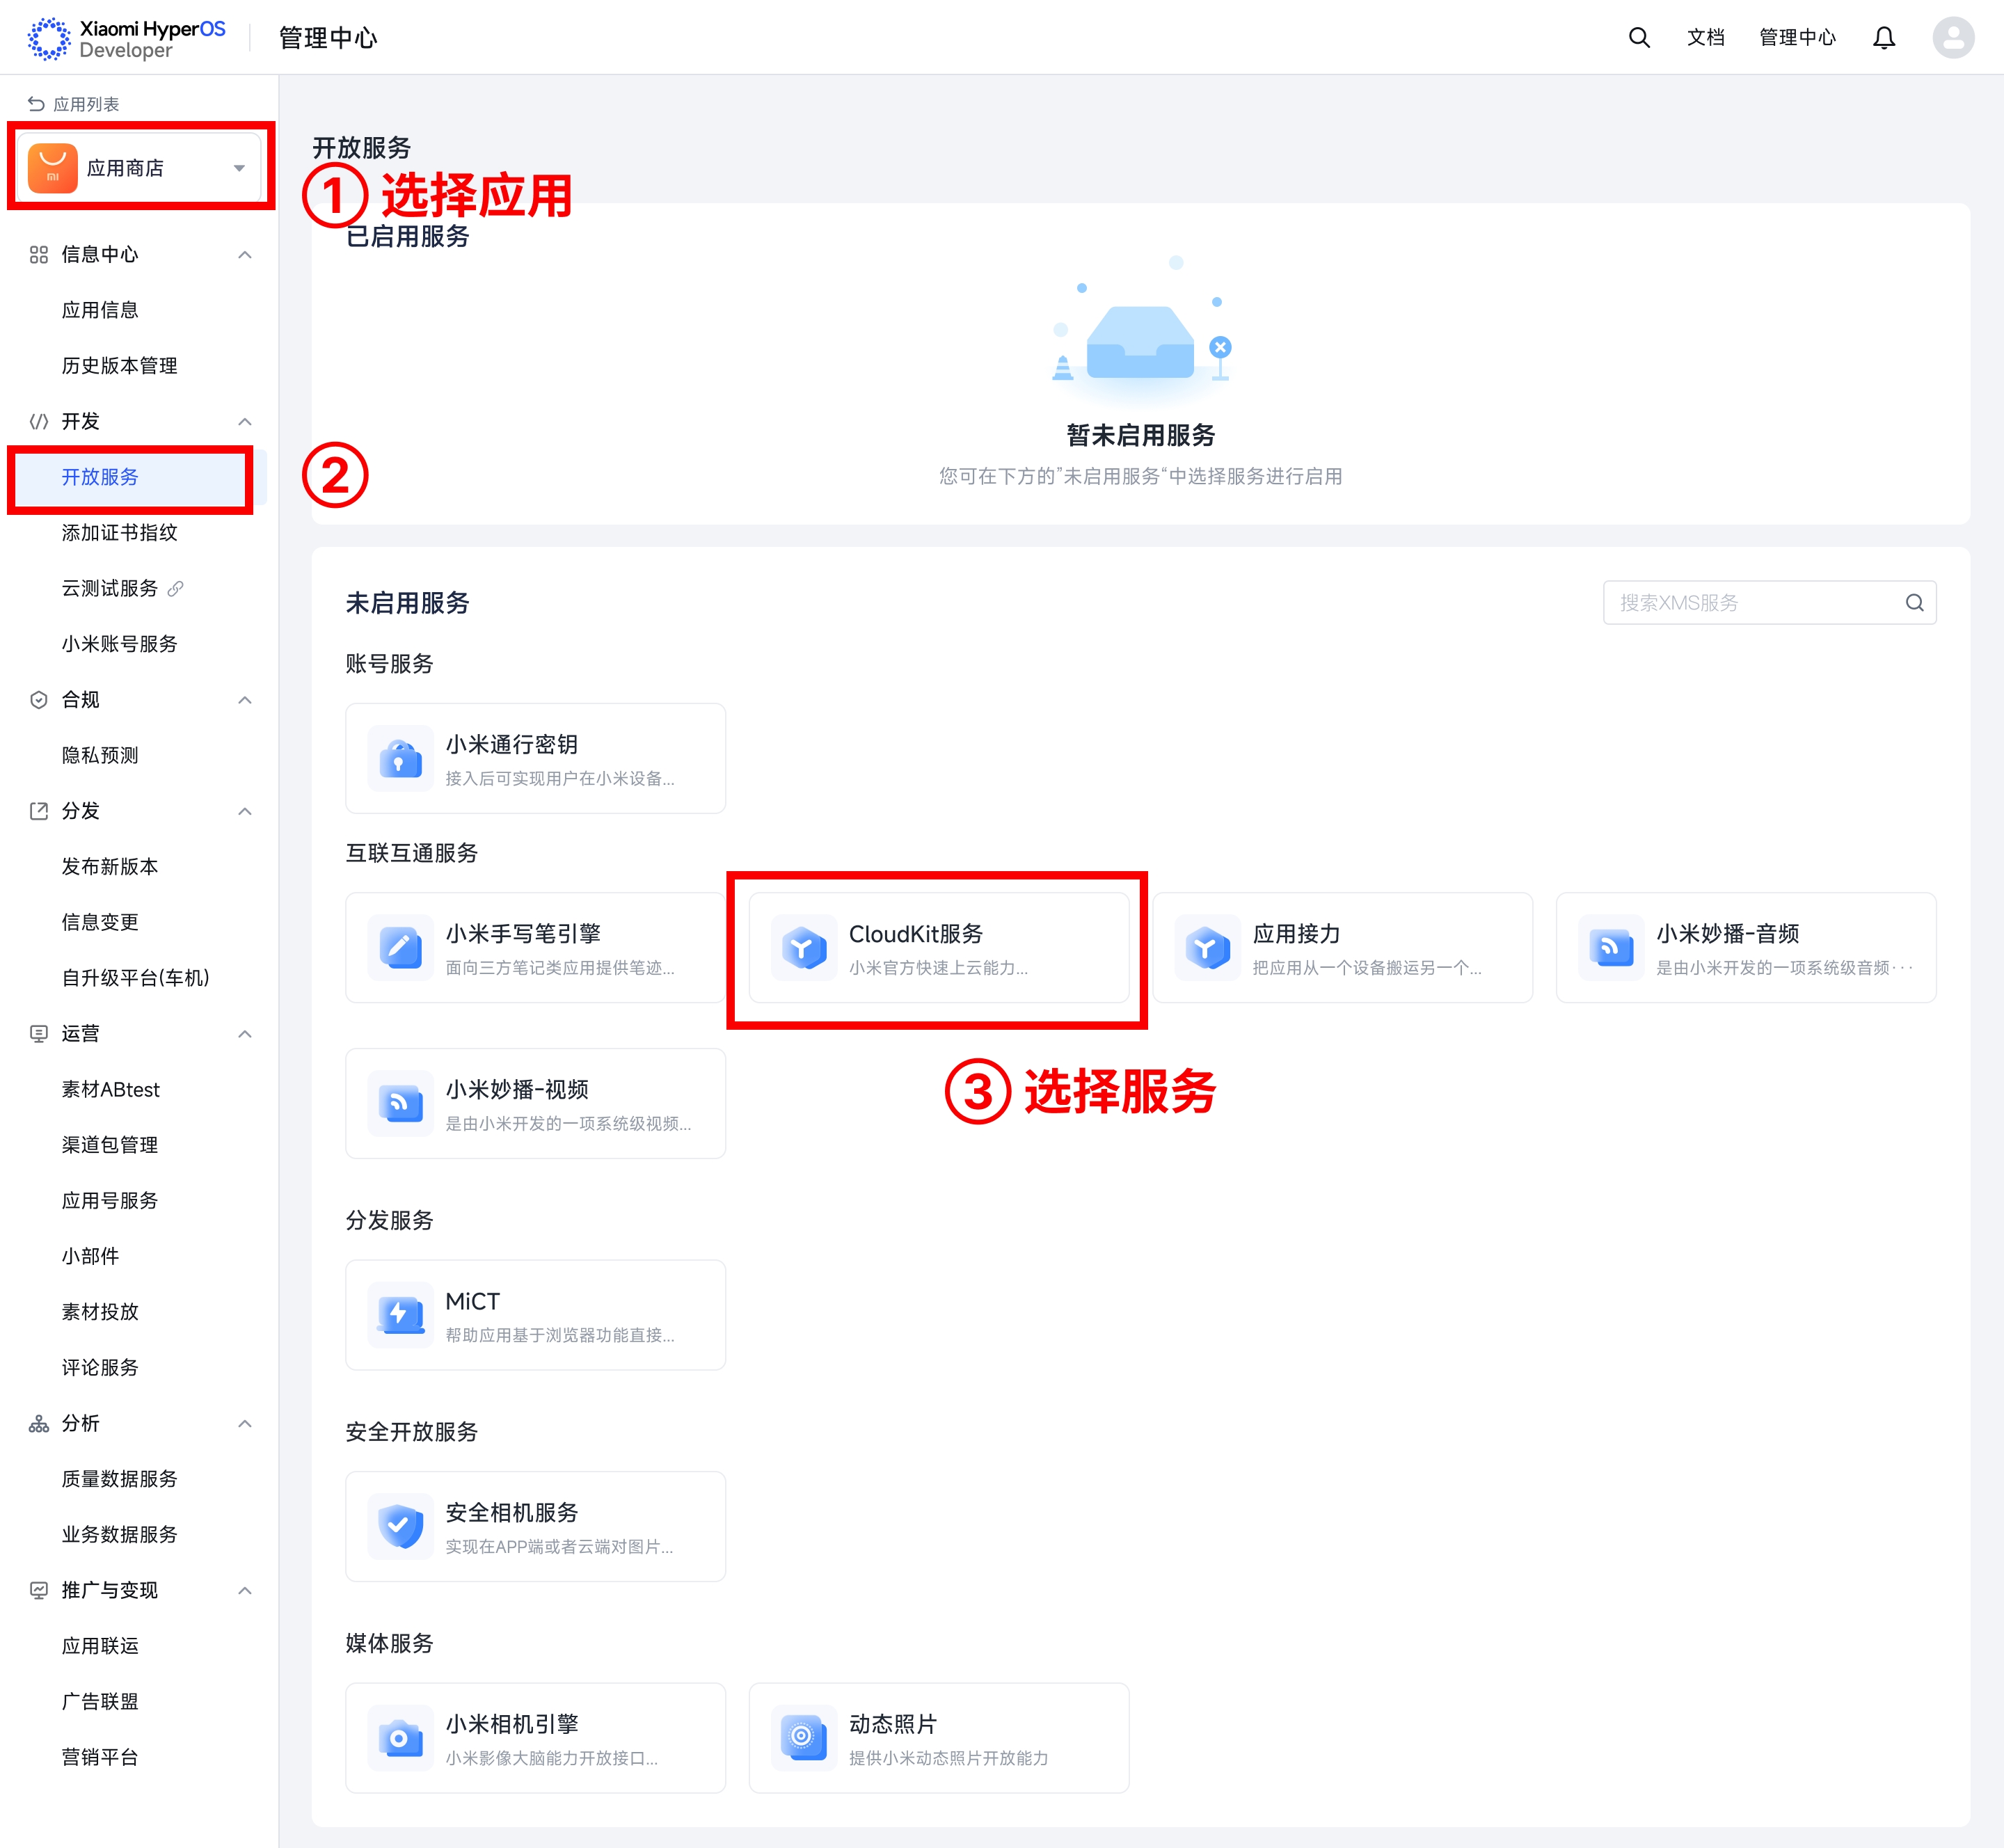Open 质量数据服务 in the sidebar
The image size is (2004, 1848).
click(x=119, y=1479)
